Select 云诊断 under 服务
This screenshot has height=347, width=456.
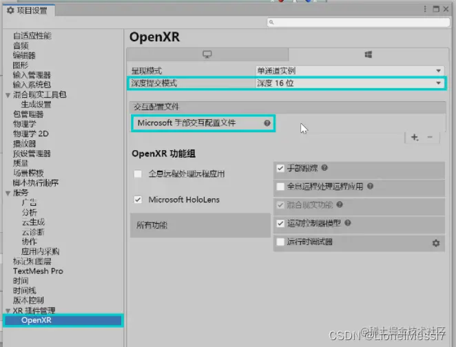(33, 232)
